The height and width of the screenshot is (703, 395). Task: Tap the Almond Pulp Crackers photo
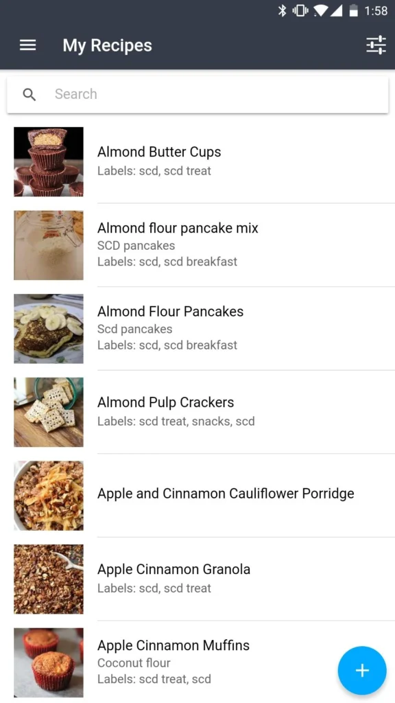pos(49,412)
